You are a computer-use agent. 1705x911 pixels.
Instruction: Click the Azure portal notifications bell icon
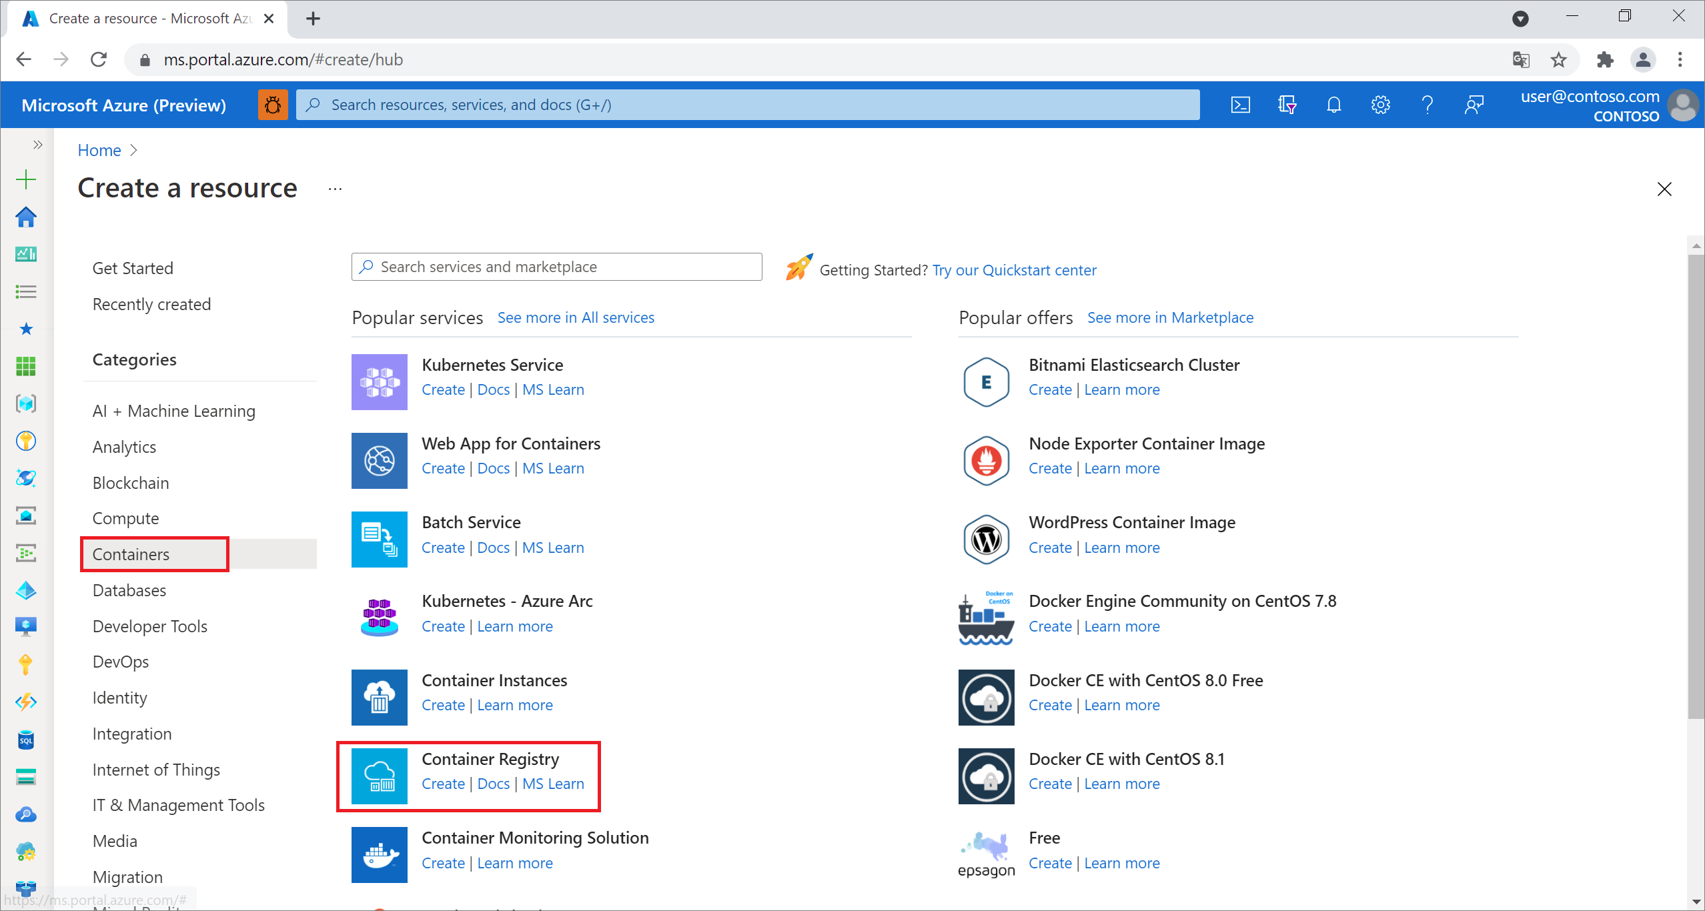click(1334, 105)
